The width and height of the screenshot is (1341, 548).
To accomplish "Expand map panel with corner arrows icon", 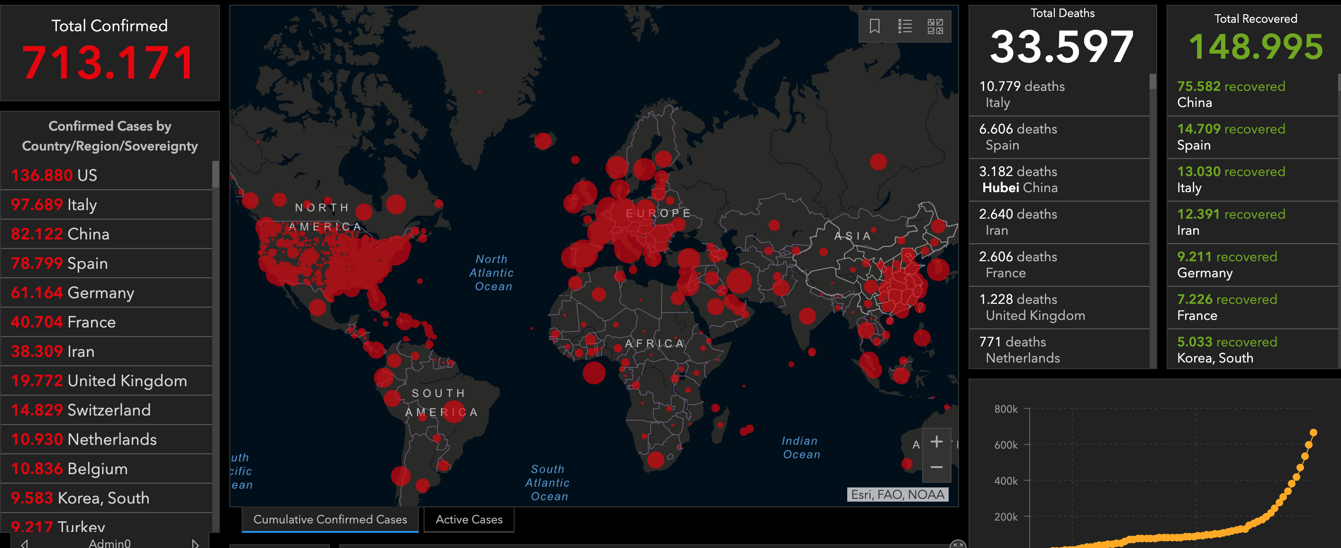I will coord(957,544).
